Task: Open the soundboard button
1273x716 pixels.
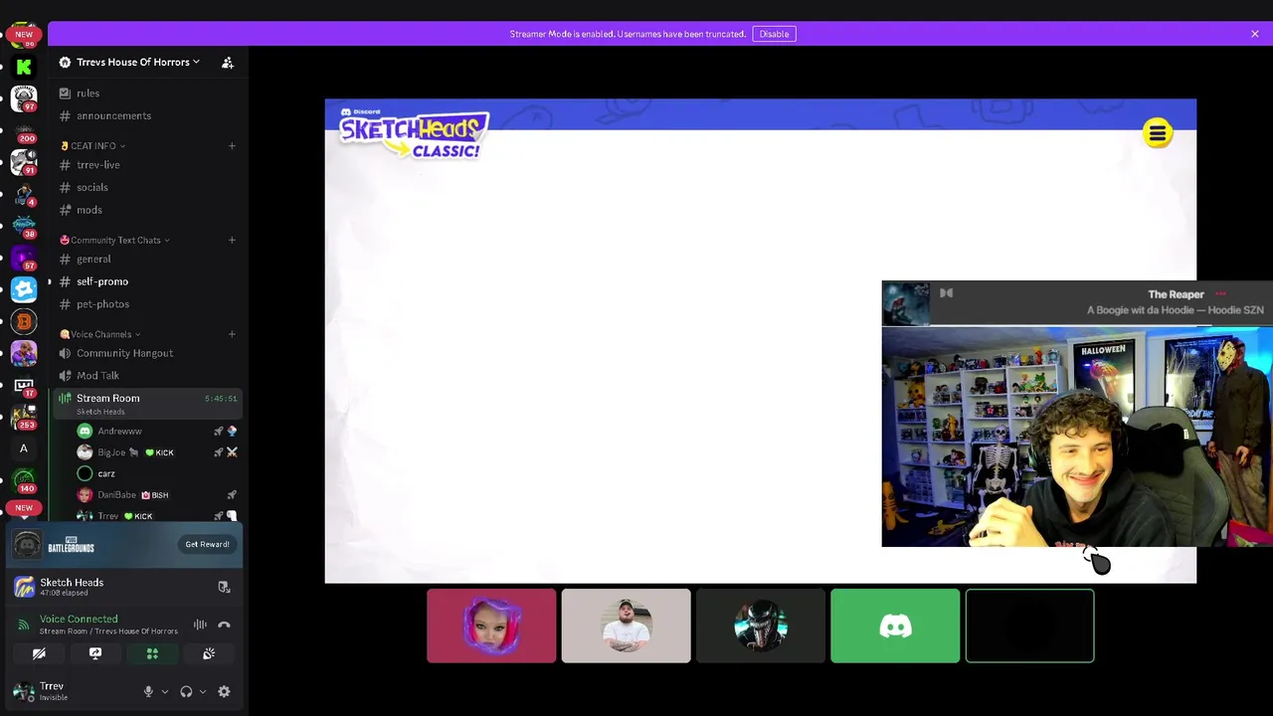Action: (x=209, y=654)
